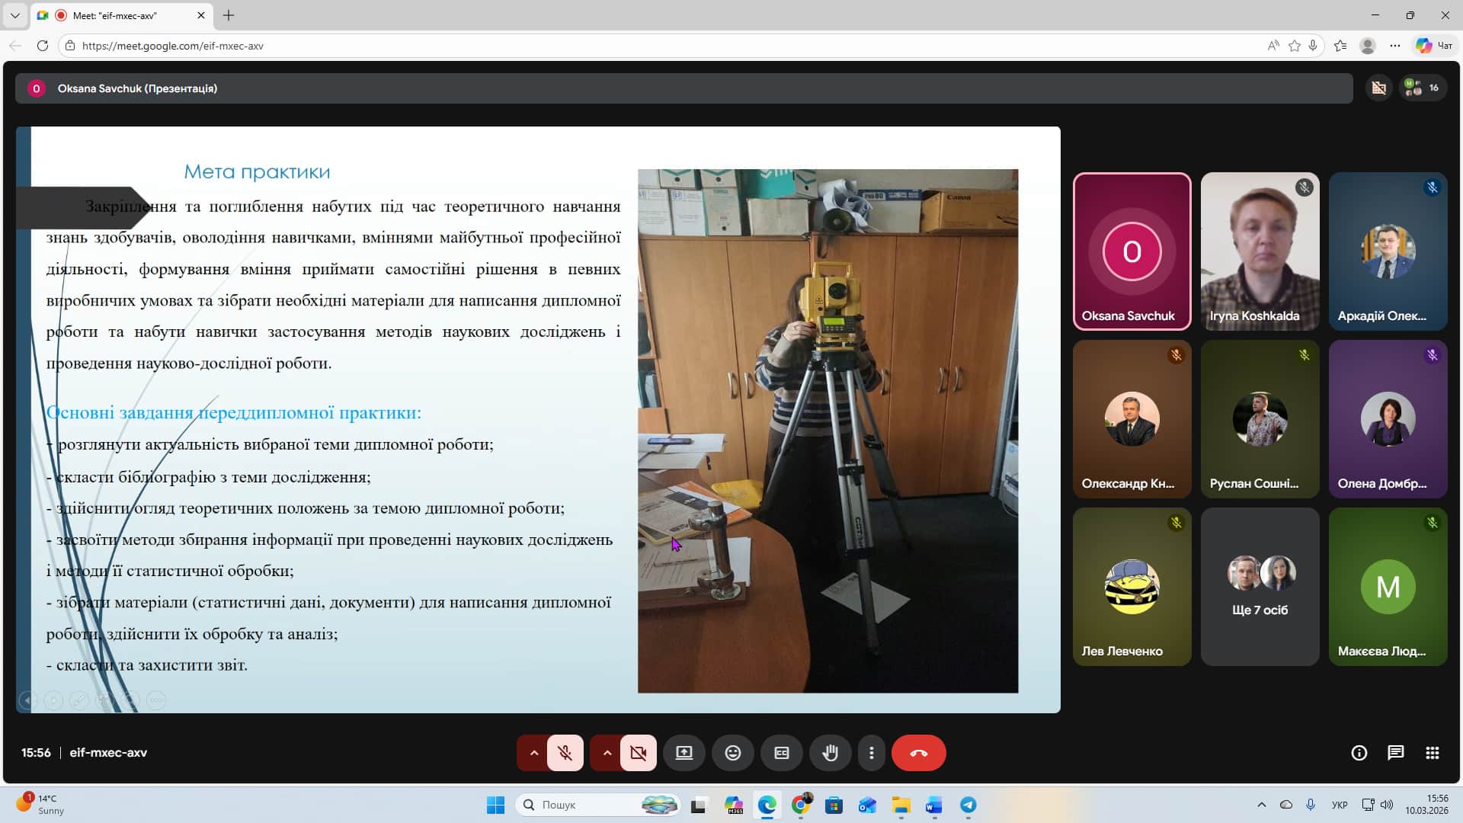The height and width of the screenshot is (823, 1463).
Task: Click the icon left of participant count
Action: (1378, 88)
